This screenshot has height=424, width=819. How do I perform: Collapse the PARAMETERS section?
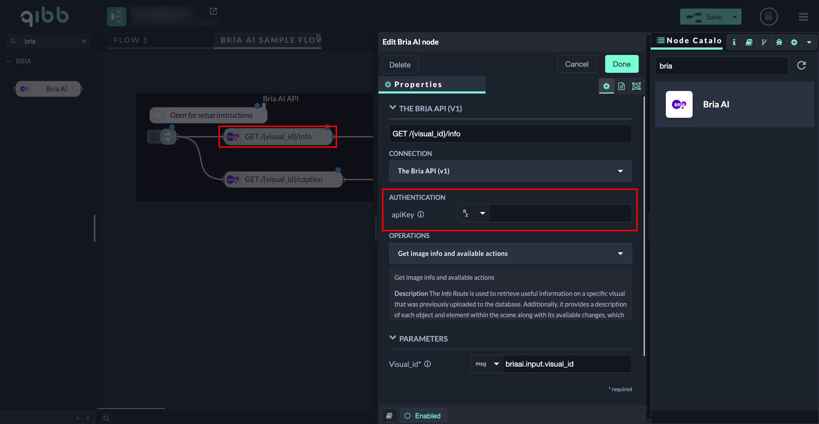point(393,338)
